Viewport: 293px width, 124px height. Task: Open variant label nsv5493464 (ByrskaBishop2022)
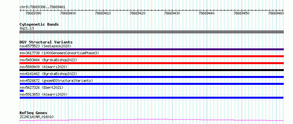48,60
